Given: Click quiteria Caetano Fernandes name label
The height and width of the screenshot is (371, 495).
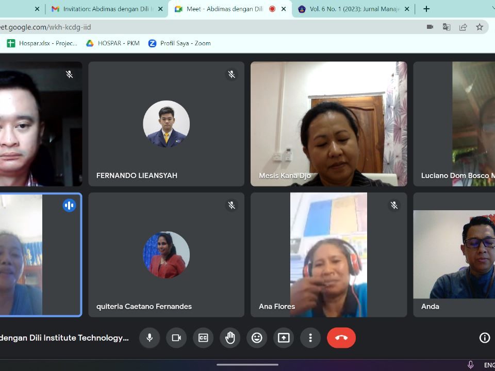Looking at the screenshot, I should click(x=144, y=306).
